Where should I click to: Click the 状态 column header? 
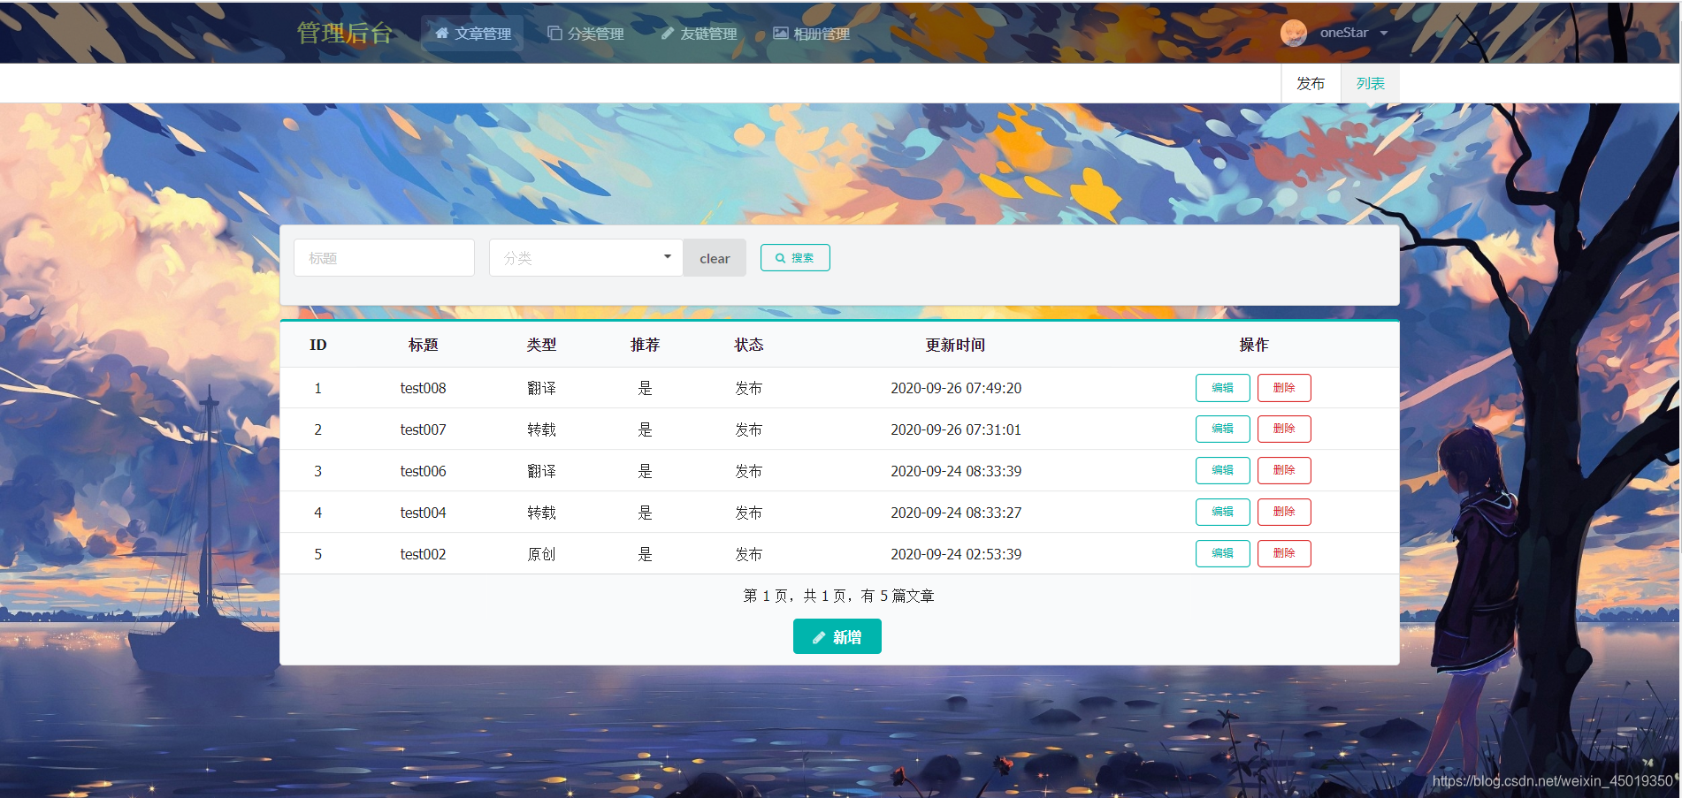point(748,345)
